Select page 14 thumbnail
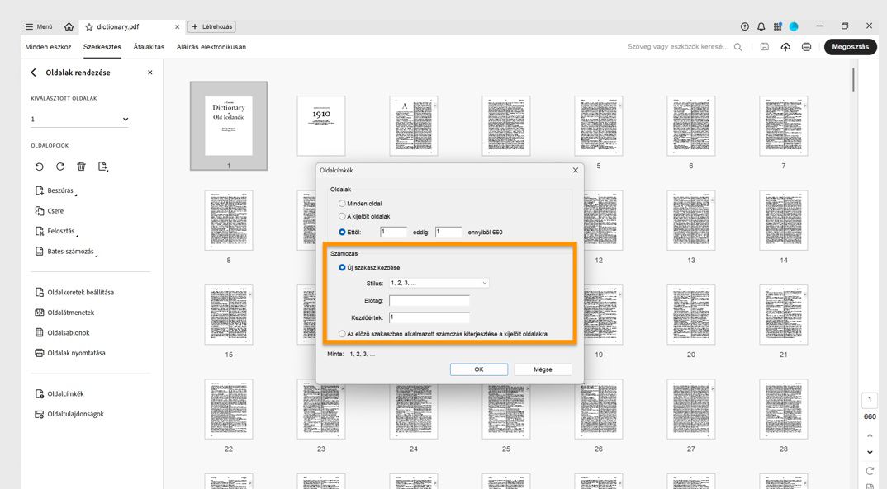This screenshot has height=489, width=887. [784, 220]
